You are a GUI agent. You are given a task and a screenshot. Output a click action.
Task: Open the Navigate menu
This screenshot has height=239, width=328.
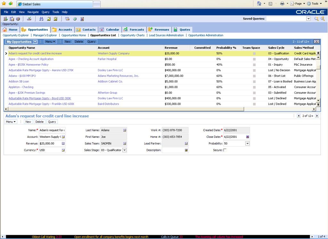(33, 12)
